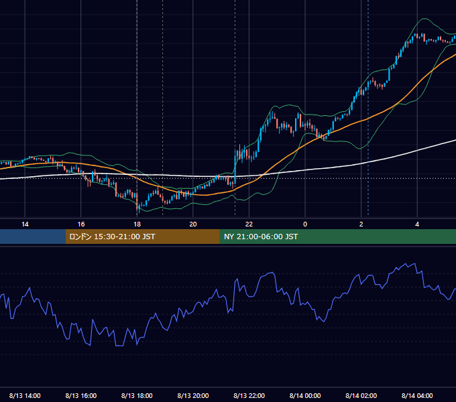Click the blue dashed vertical marker after 2
Viewport: 456px width, 402px height.
coord(368,107)
